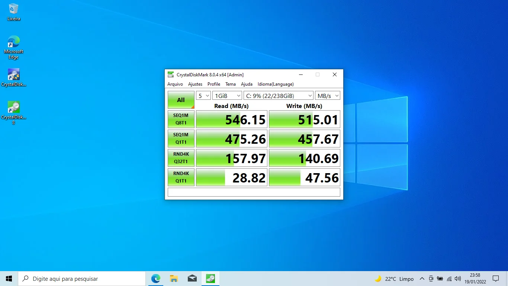Open the volume speaker tray icon
508x286 pixels.
click(x=458, y=279)
